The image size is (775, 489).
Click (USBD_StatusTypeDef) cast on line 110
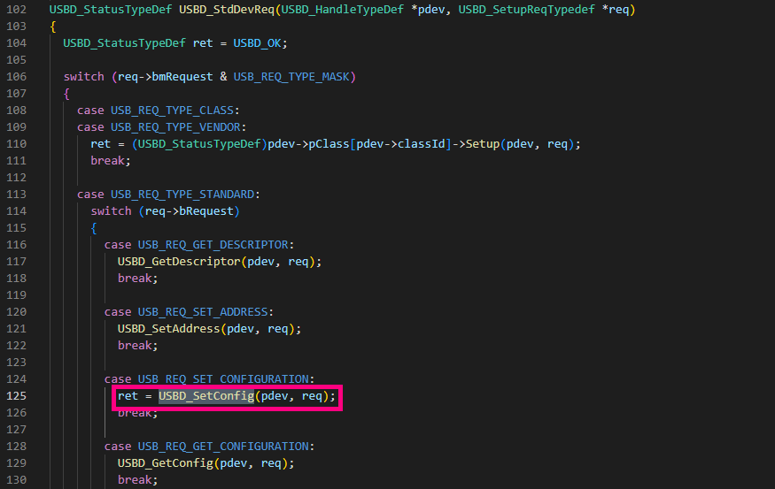(x=199, y=143)
